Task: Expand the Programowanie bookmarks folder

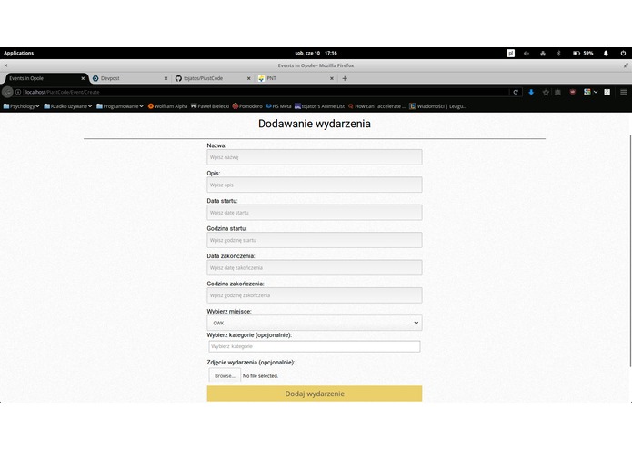Action: pos(120,106)
